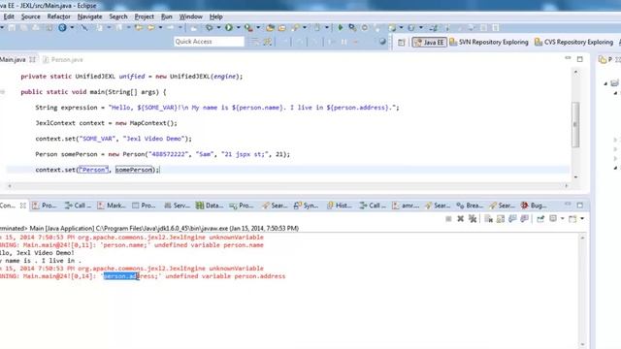Select the Bug... tab

tap(534, 206)
